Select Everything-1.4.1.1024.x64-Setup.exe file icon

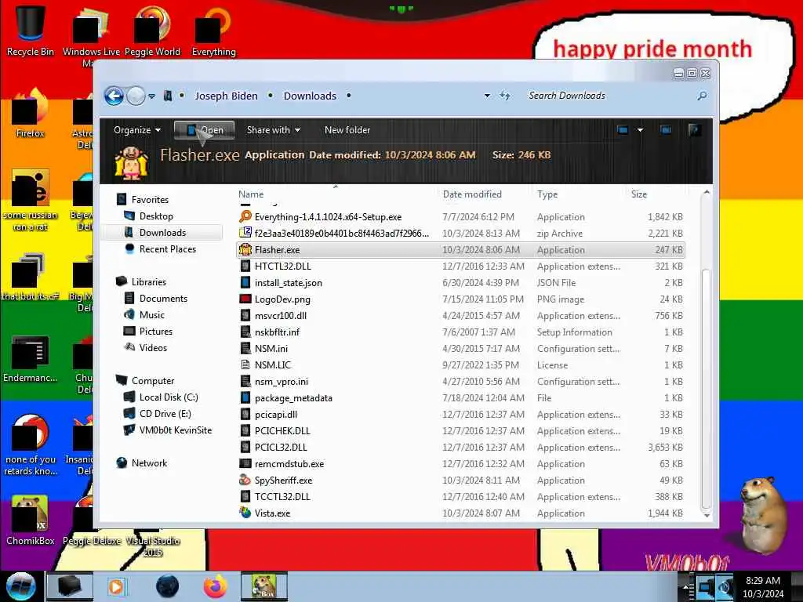[x=245, y=216]
